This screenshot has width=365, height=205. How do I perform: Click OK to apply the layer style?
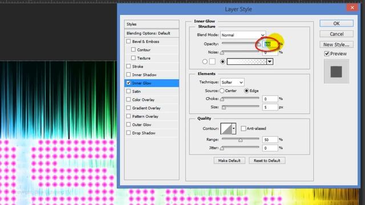click(336, 23)
